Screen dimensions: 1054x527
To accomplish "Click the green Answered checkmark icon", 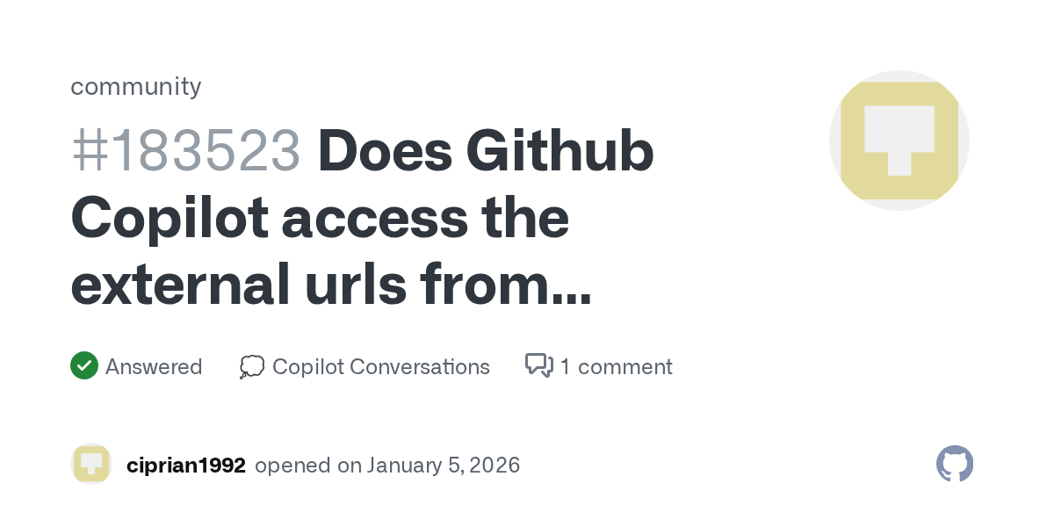I will 83,365.
